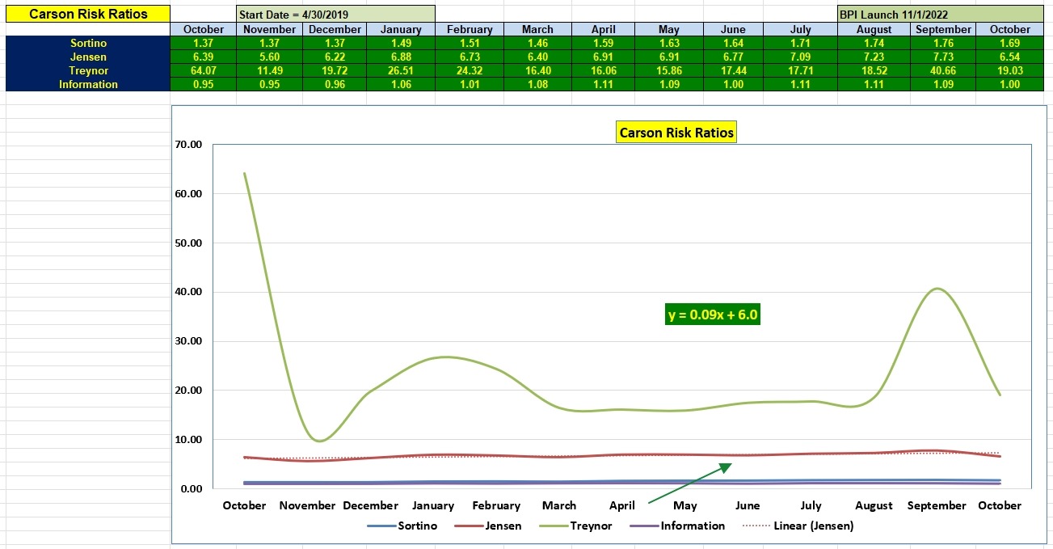The width and height of the screenshot is (1053, 549).
Task: Click the November column header cell
Action: tap(270, 29)
